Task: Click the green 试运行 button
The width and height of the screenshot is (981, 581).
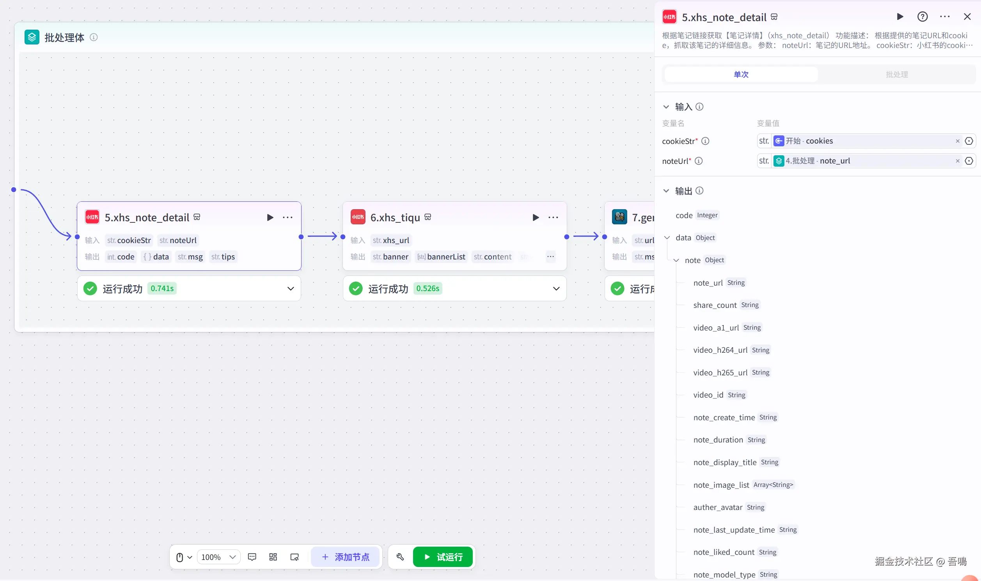Action: coord(443,557)
